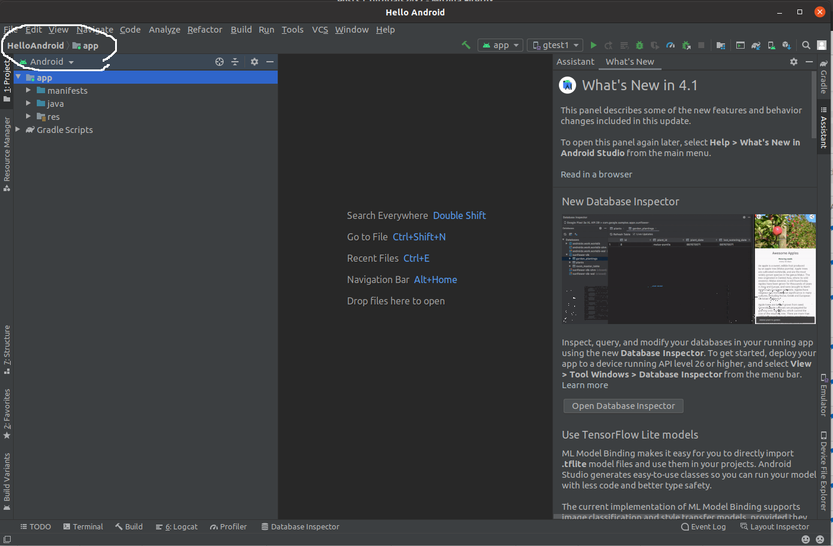
Task: Click the locate/select opened file target icon
Action: click(x=220, y=62)
